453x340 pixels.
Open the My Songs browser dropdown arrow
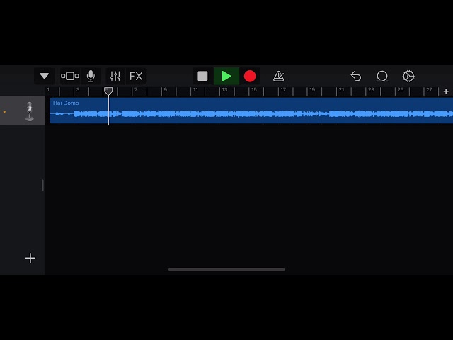click(44, 76)
